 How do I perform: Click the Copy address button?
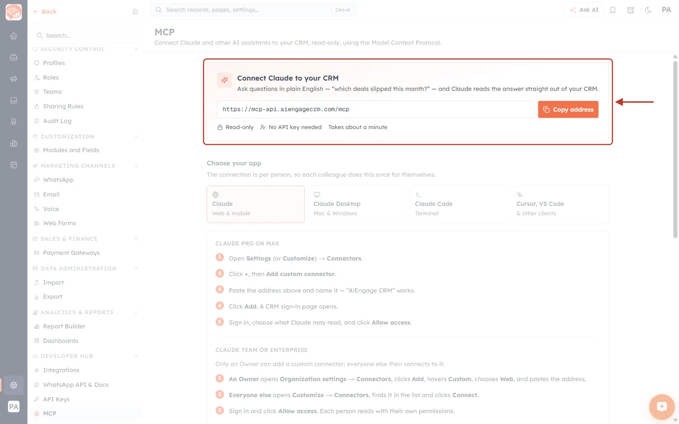pyautogui.click(x=568, y=109)
